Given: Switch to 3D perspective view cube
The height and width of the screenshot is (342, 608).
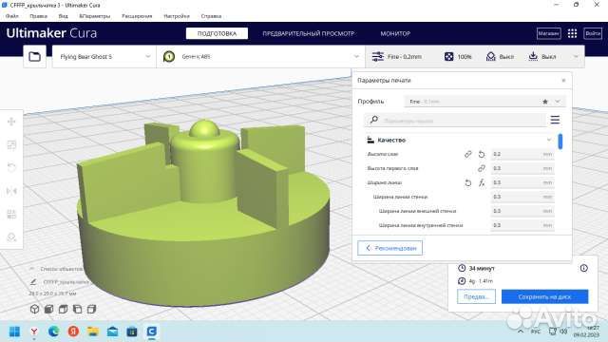Looking at the screenshot, I should 34,309.
